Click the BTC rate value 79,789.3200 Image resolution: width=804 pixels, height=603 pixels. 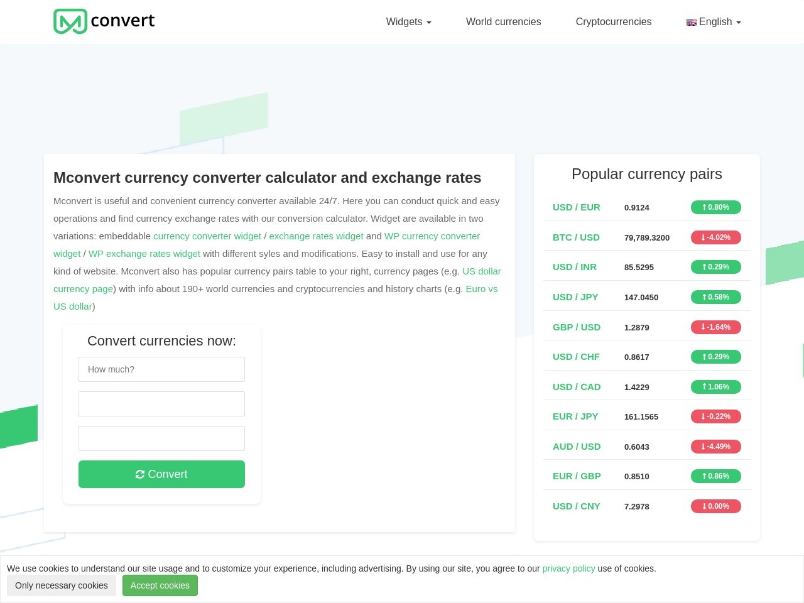coord(647,237)
